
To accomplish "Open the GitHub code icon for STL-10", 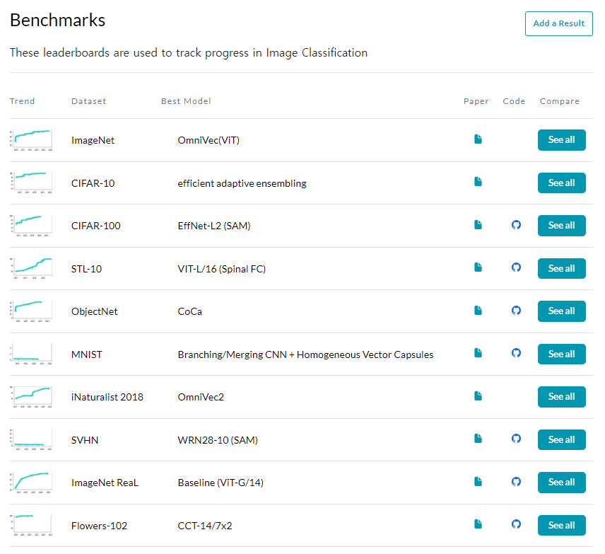I will (x=516, y=267).
